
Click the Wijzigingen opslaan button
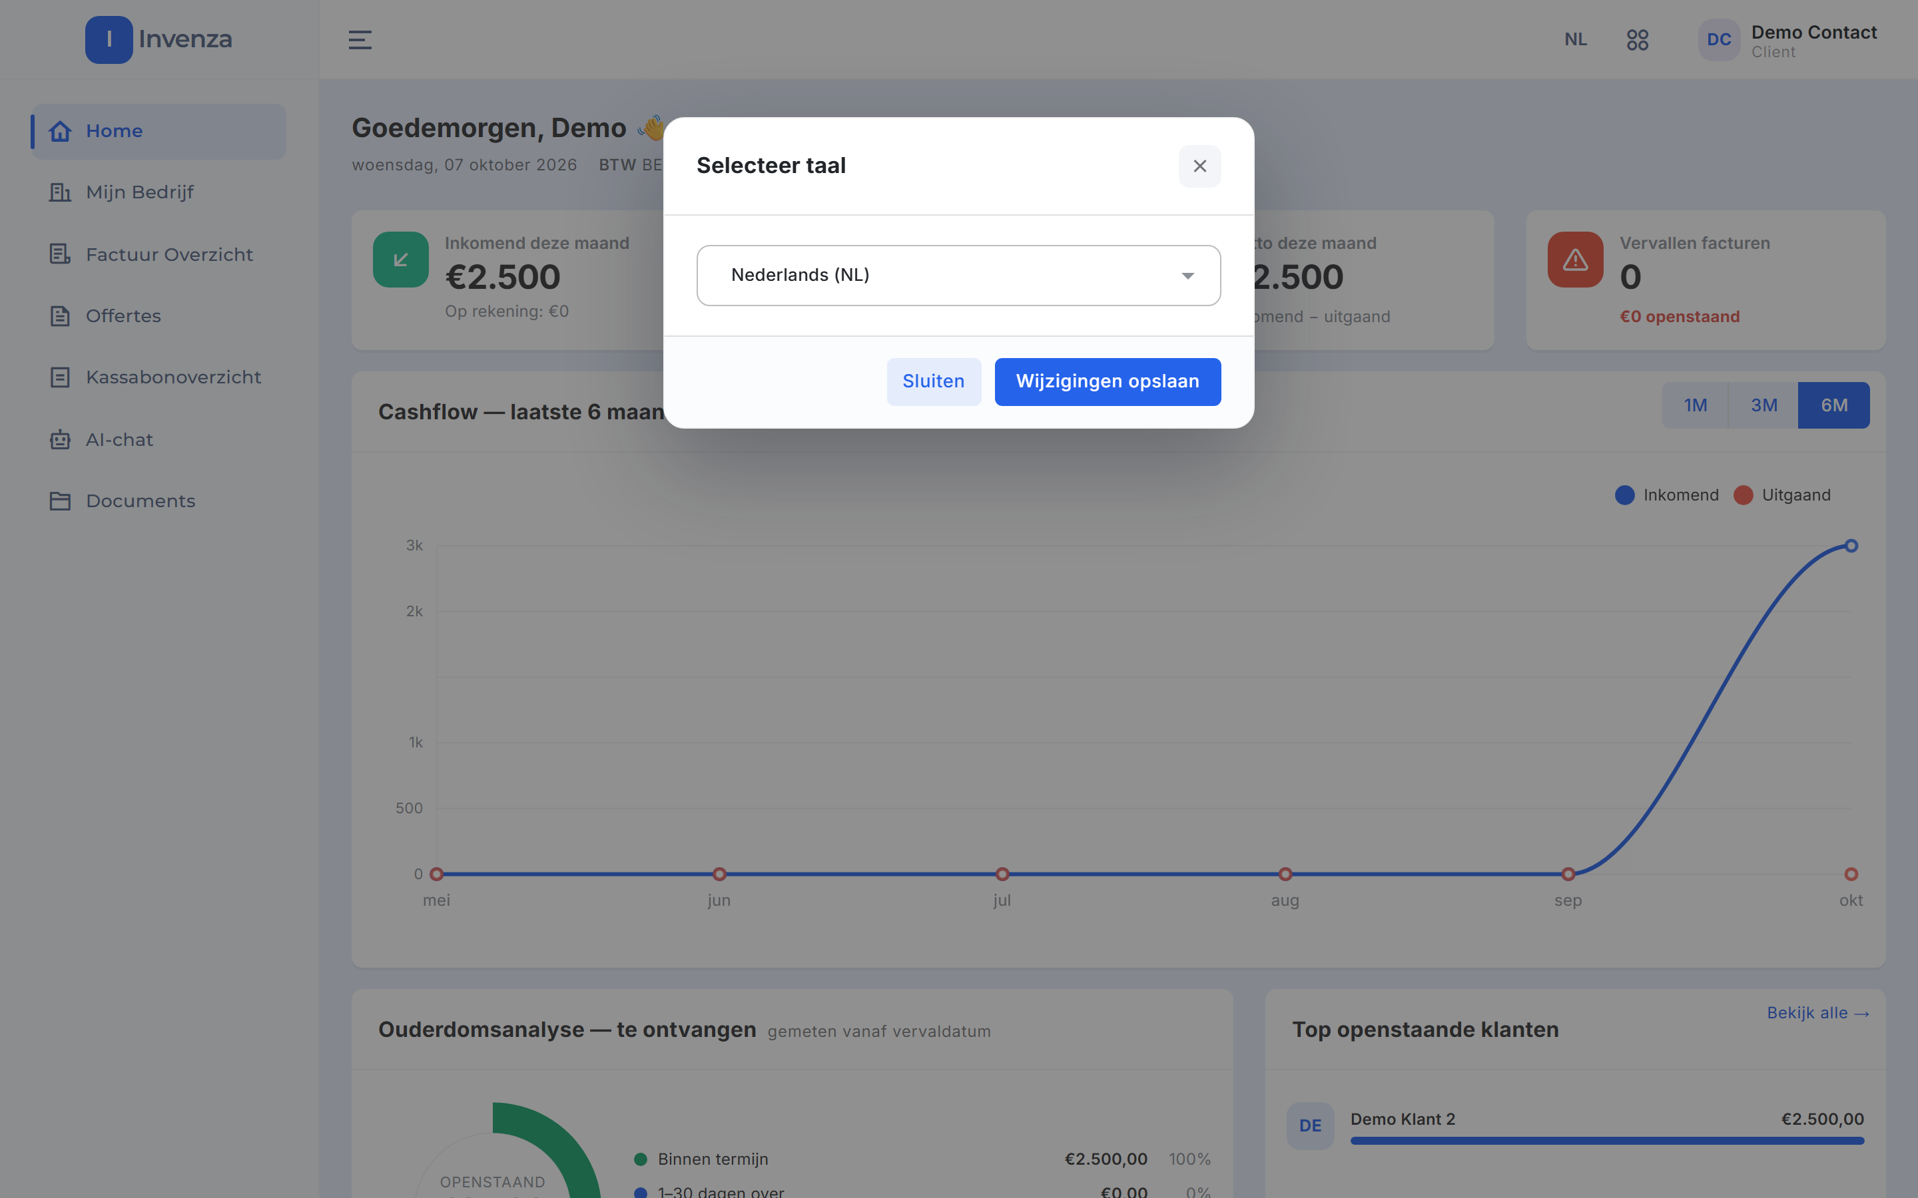click(1108, 382)
